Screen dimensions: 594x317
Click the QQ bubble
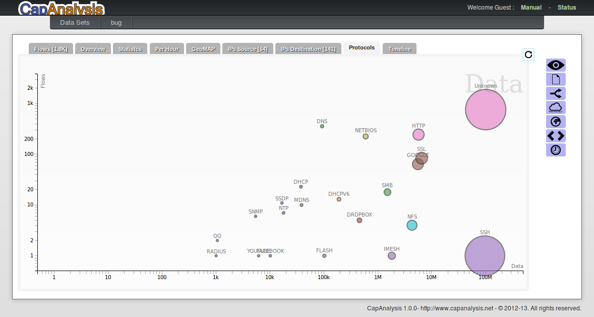[217, 240]
